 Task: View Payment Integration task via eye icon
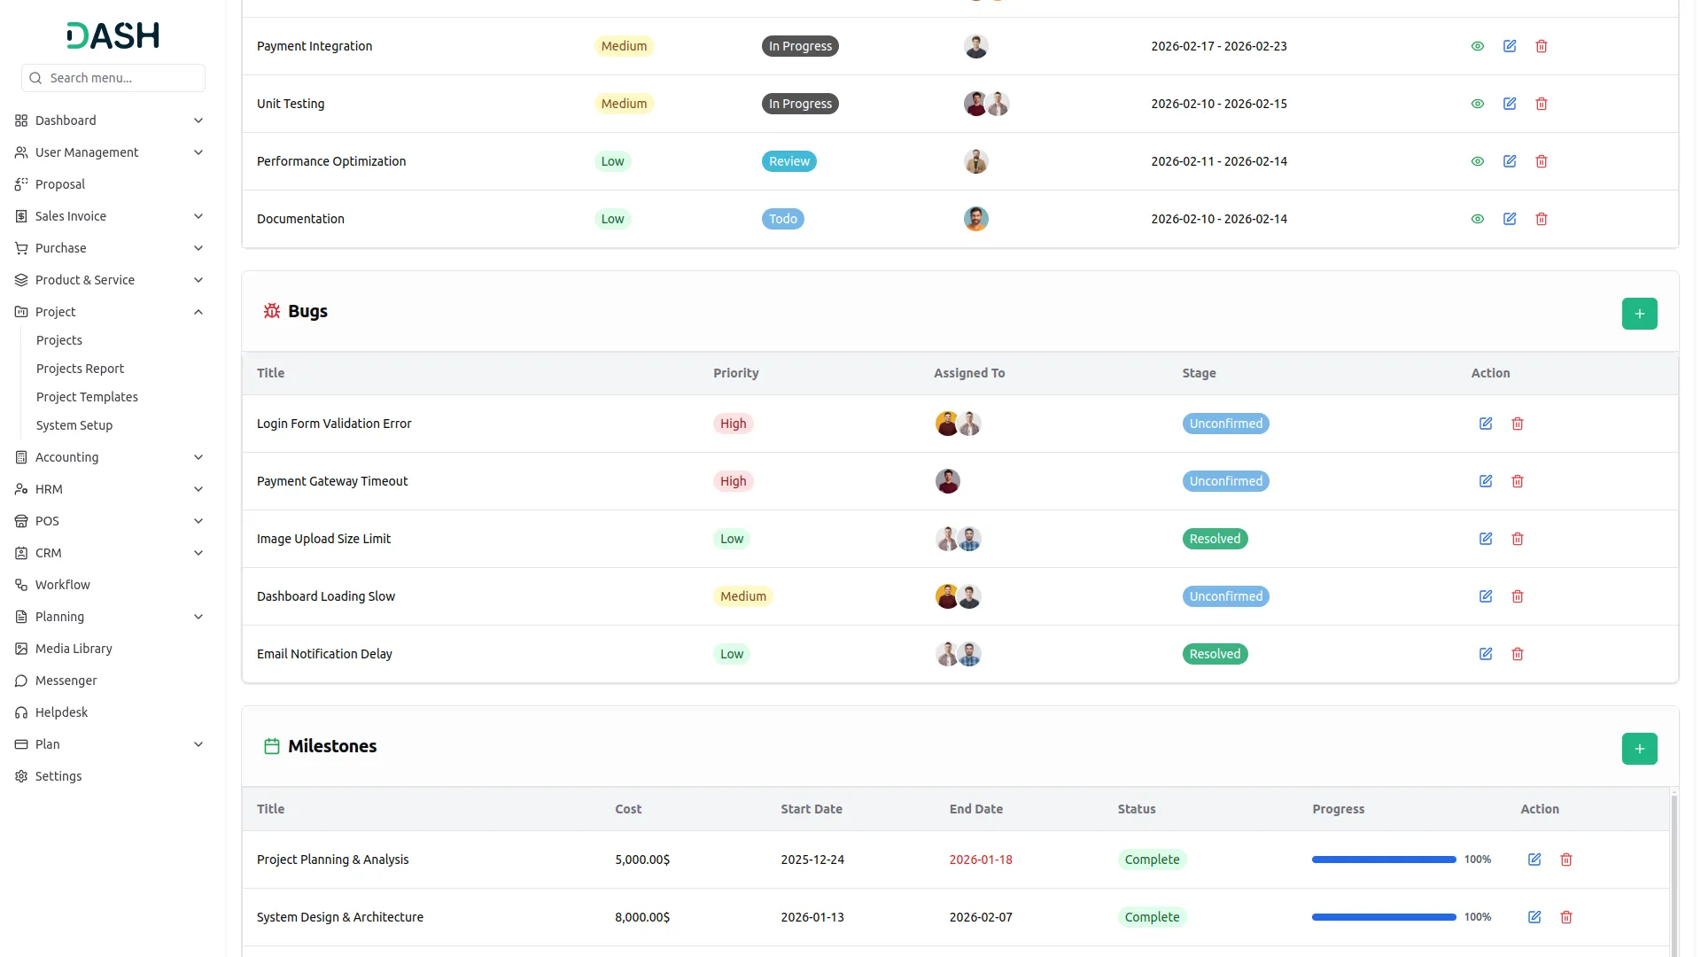pos(1478,46)
